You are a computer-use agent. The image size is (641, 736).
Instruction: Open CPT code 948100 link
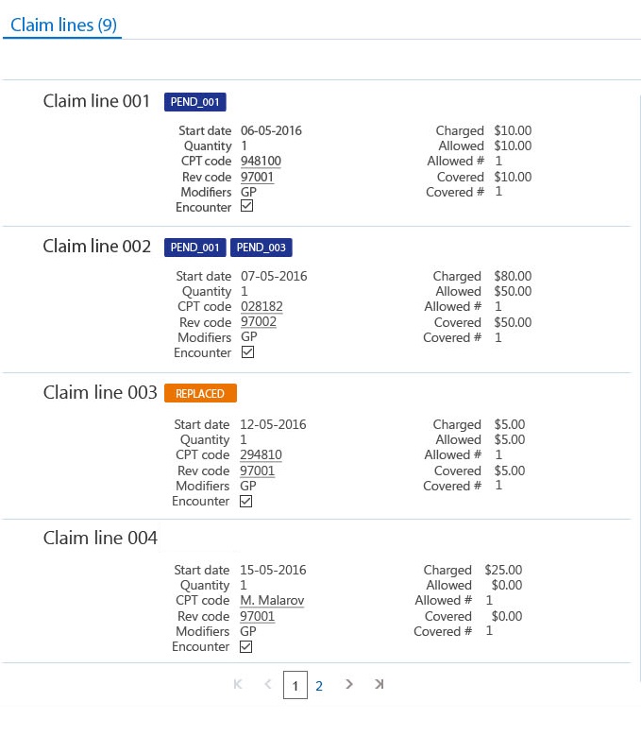(x=261, y=162)
